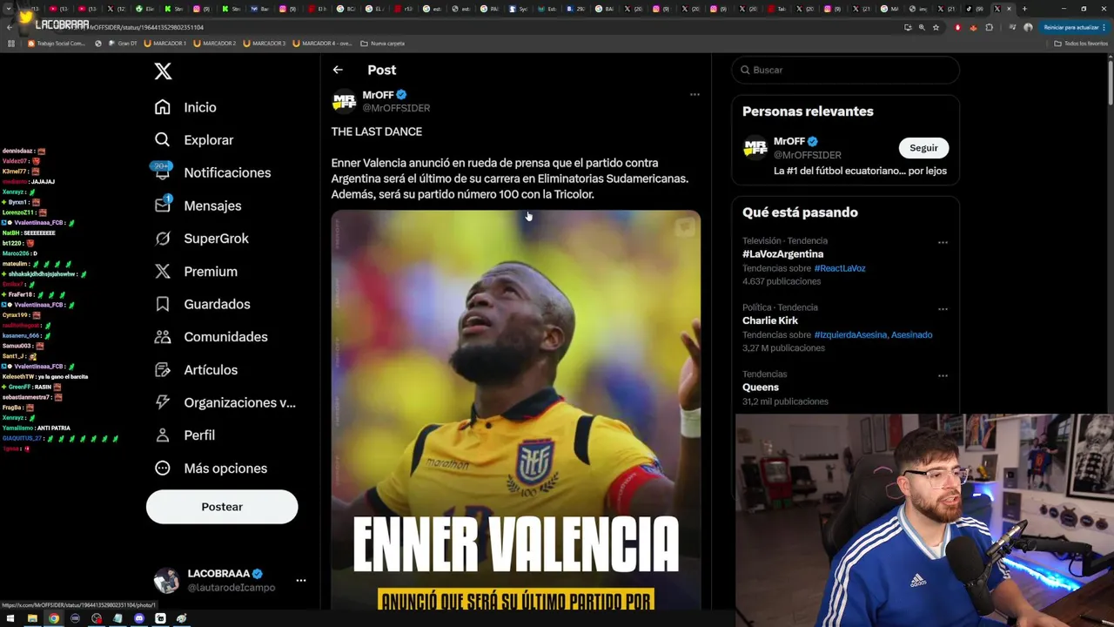Viewport: 1114px width, 627px height.
Task: Open the Windows Start menu
Action: pos(10,618)
